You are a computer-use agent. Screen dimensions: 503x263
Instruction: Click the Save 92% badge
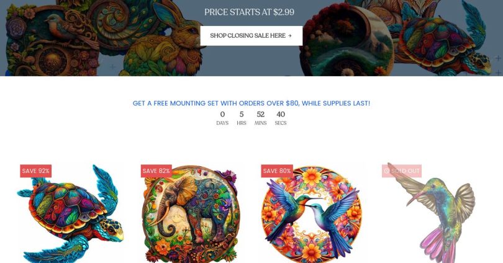tap(35, 171)
